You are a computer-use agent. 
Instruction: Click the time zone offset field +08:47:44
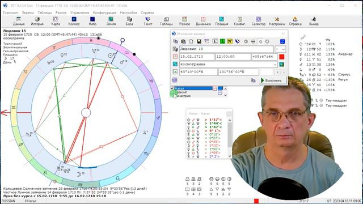[x=264, y=57]
